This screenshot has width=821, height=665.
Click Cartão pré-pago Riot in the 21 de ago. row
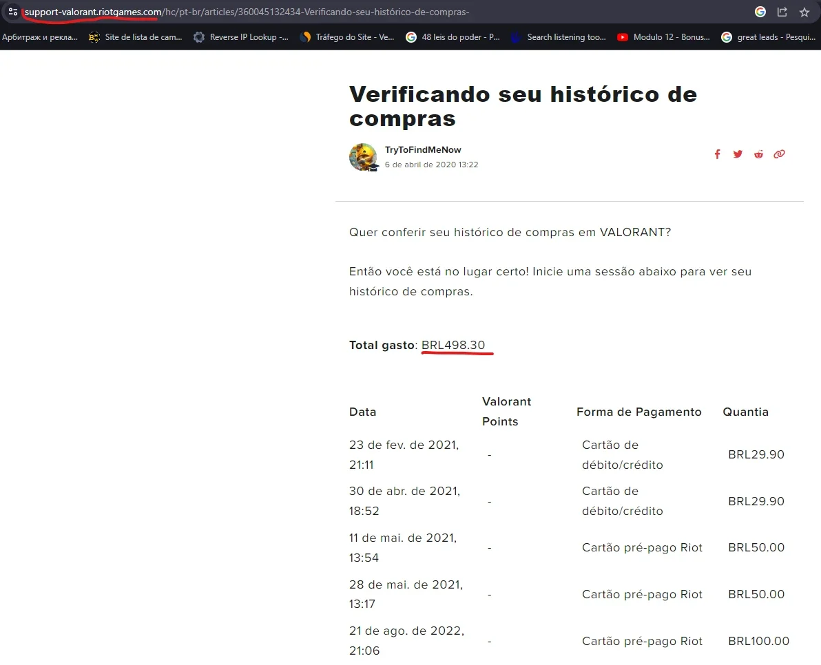click(642, 641)
